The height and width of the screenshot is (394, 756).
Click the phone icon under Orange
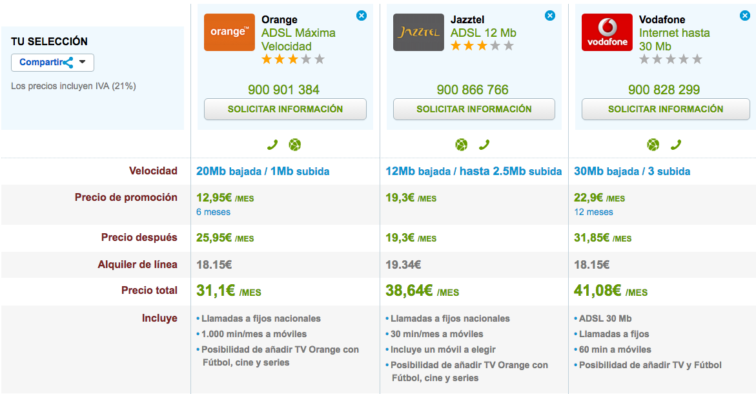tap(272, 145)
